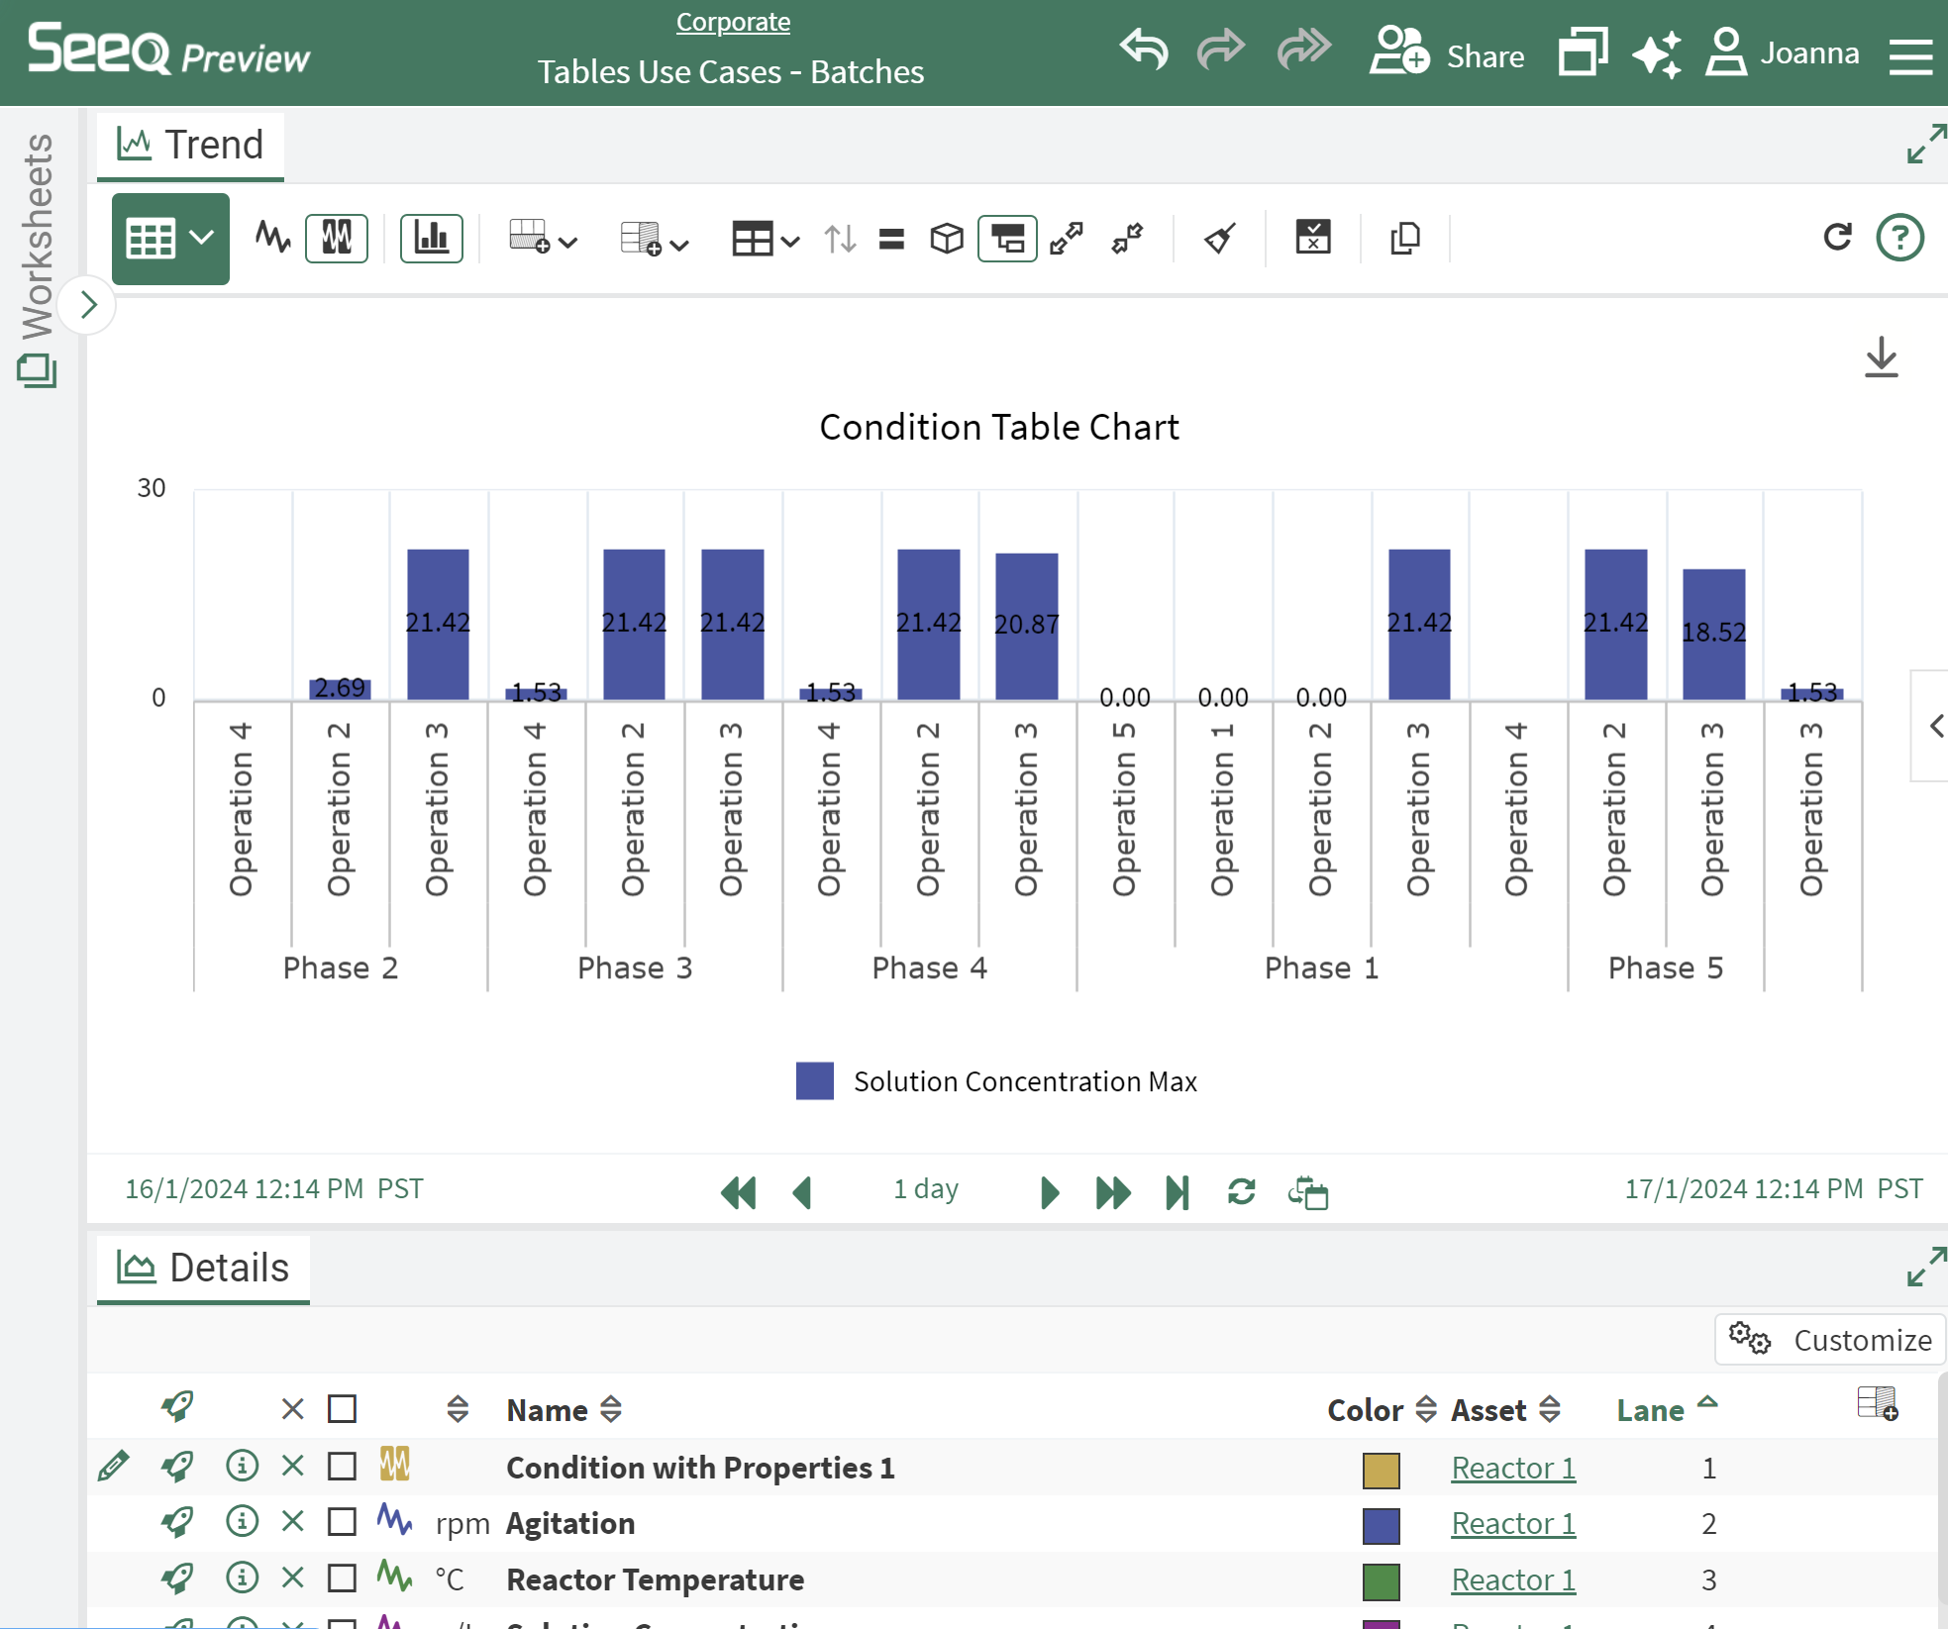
Task: Open the add row dropdown
Action: click(655, 239)
